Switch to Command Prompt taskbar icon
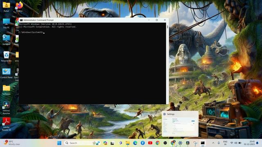 click(x=203, y=143)
